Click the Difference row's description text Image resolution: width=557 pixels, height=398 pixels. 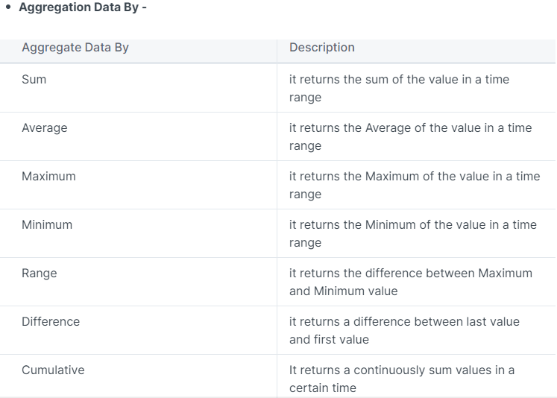(x=404, y=330)
